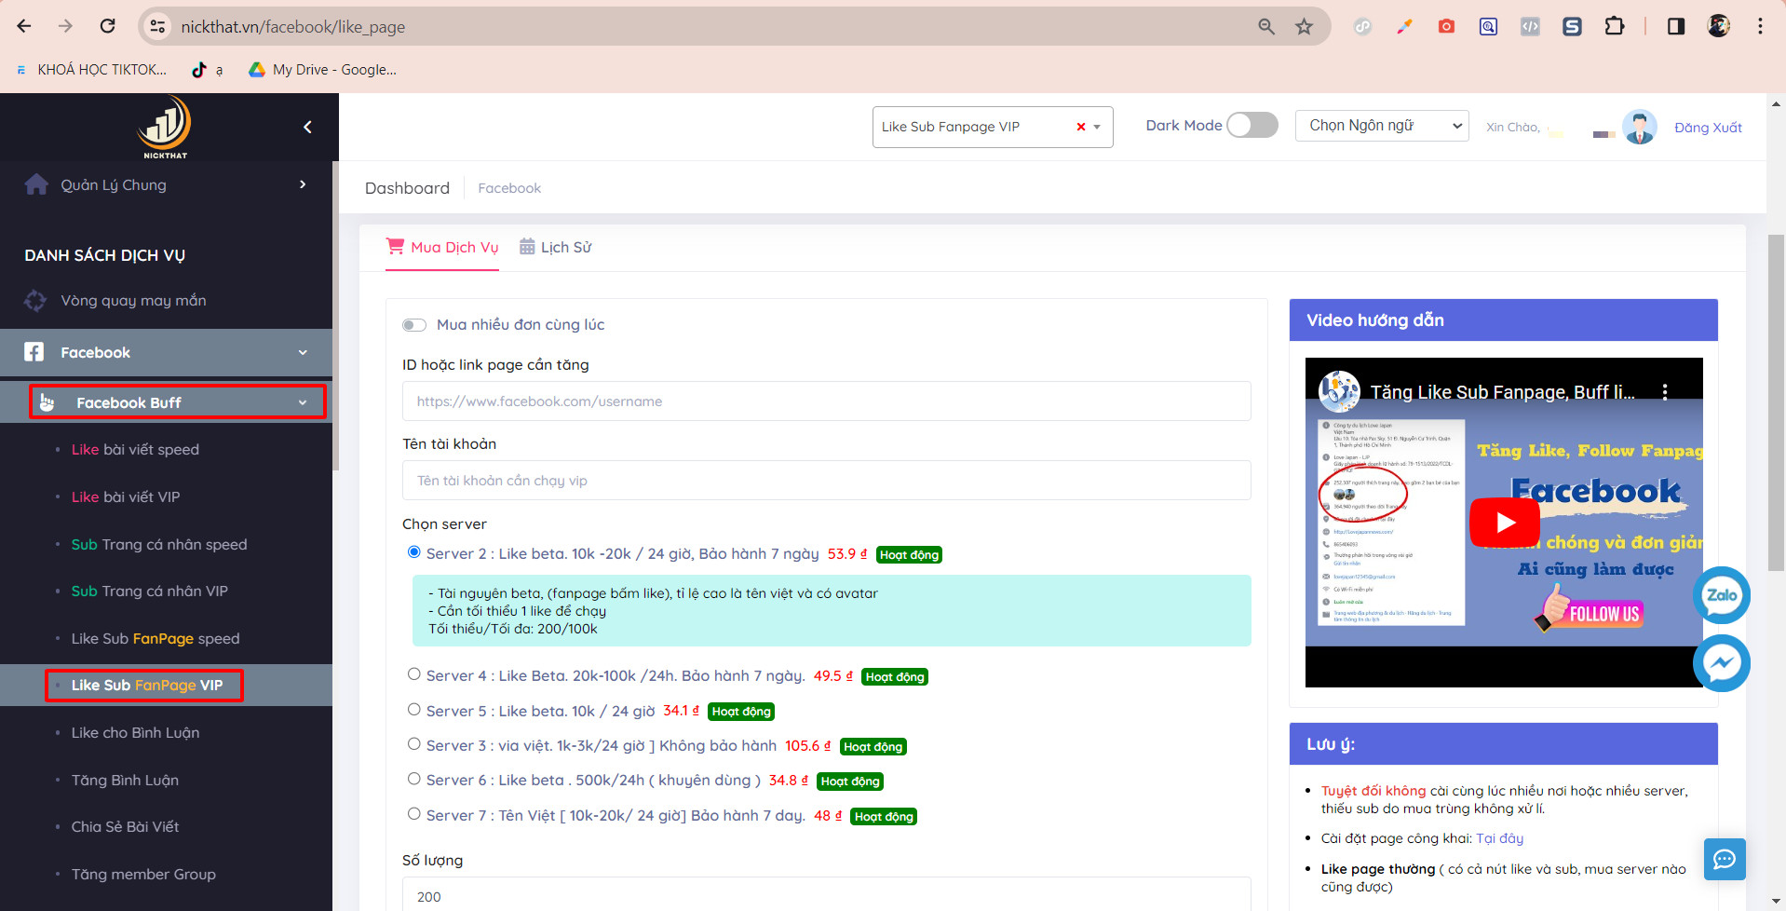The width and height of the screenshot is (1786, 911).
Task: Enable Mua nhiều đơn cùng lúc toggle
Action: (x=414, y=325)
